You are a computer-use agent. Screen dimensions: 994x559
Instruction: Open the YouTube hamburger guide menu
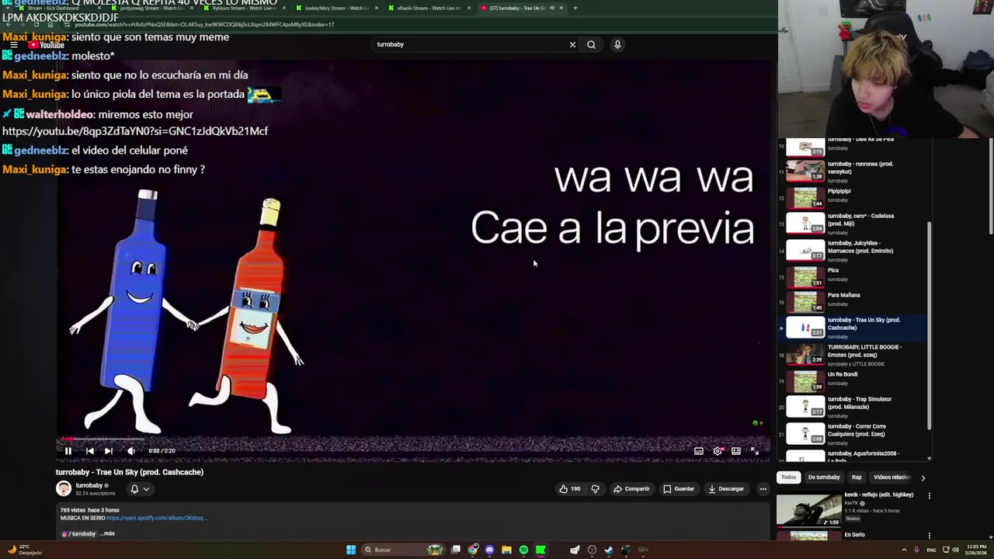(13, 45)
